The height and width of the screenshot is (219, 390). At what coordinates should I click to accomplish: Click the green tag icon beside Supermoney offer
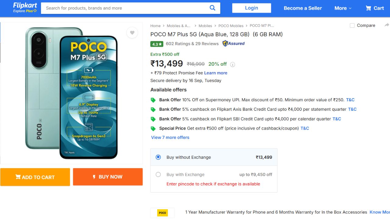coord(153,100)
